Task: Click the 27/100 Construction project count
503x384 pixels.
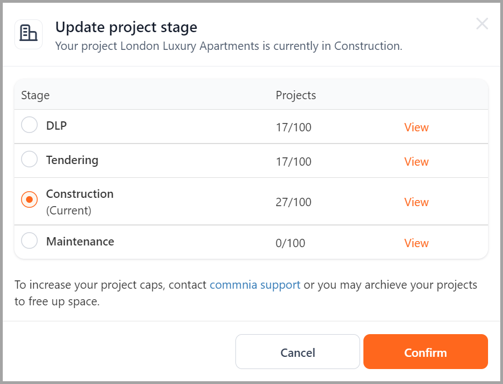Action: tap(294, 202)
